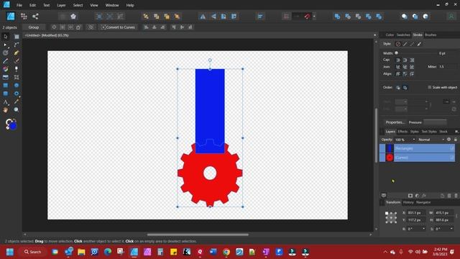Enable Scale with object checkbox
Image resolution: width=460 pixels, height=259 pixels.
430,87
